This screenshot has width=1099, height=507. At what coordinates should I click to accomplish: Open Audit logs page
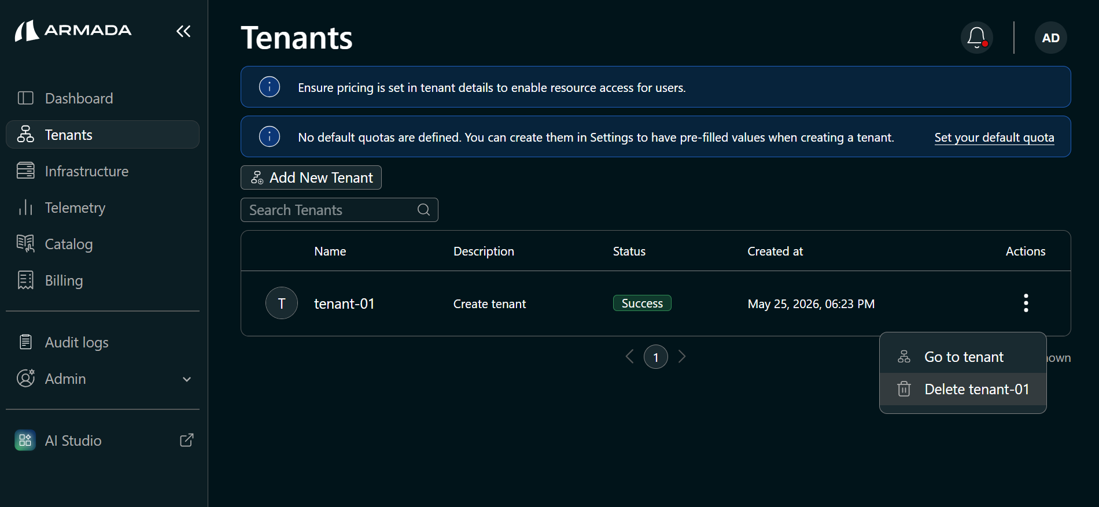coord(102,342)
